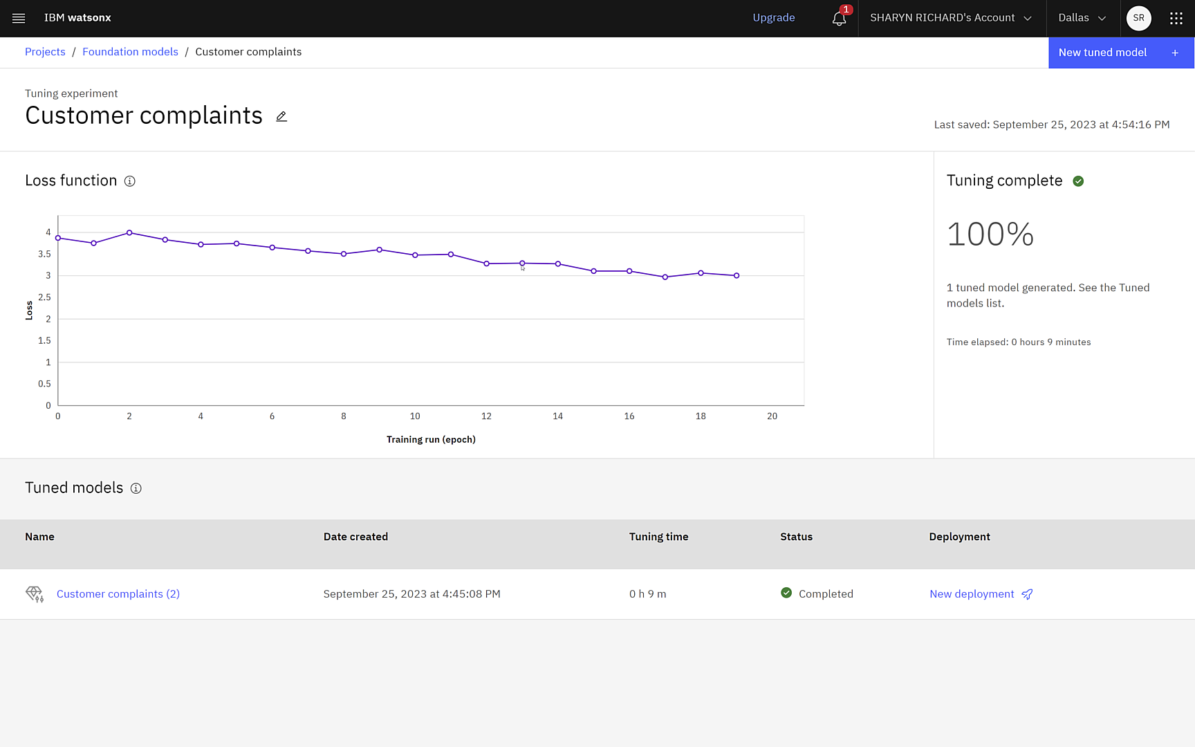Click the model icon beside Customer complaints (2)
This screenshot has height=747, width=1195.
tap(35, 593)
